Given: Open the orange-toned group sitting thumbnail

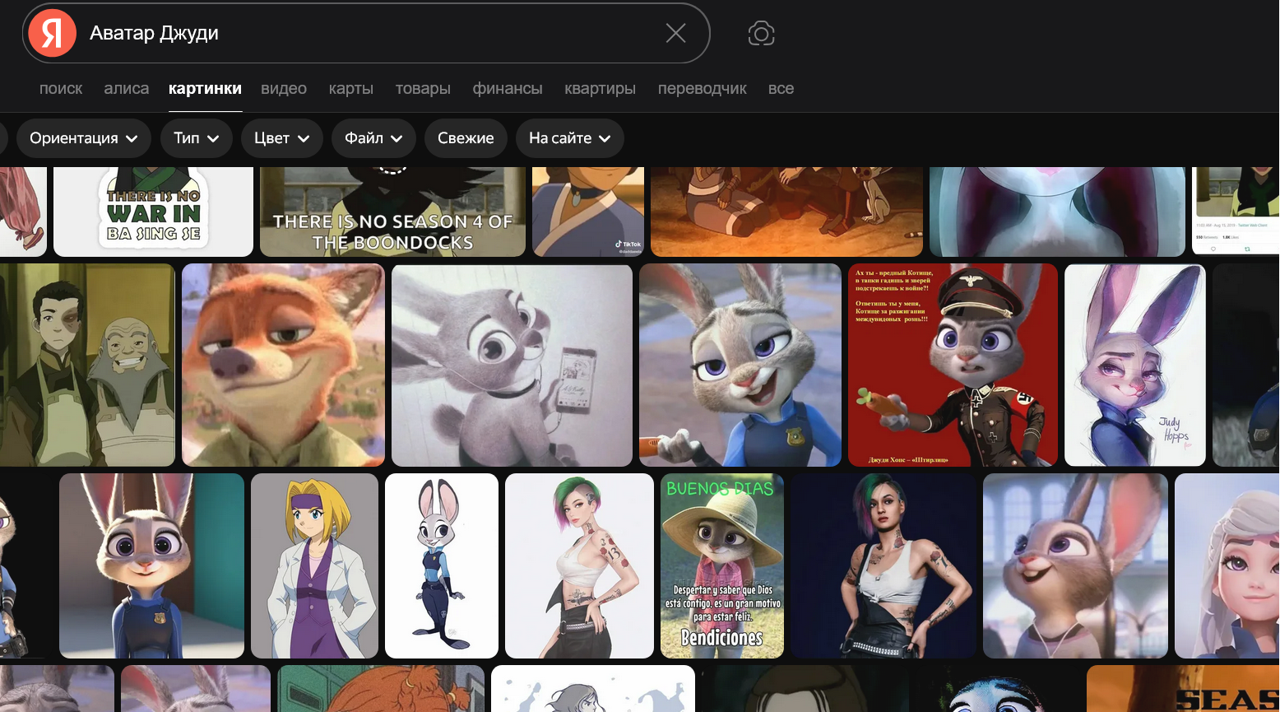Looking at the screenshot, I should point(786,212).
